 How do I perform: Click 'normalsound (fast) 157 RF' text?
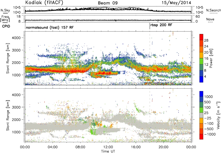click(50, 27)
